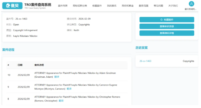Click 日期 column header

coord(20,65)
